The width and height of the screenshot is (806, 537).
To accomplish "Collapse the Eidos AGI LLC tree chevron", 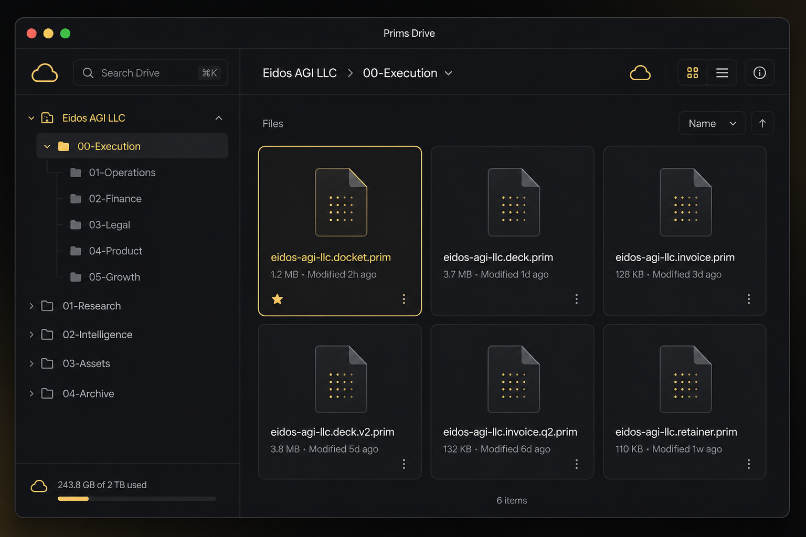I will (31, 118).
